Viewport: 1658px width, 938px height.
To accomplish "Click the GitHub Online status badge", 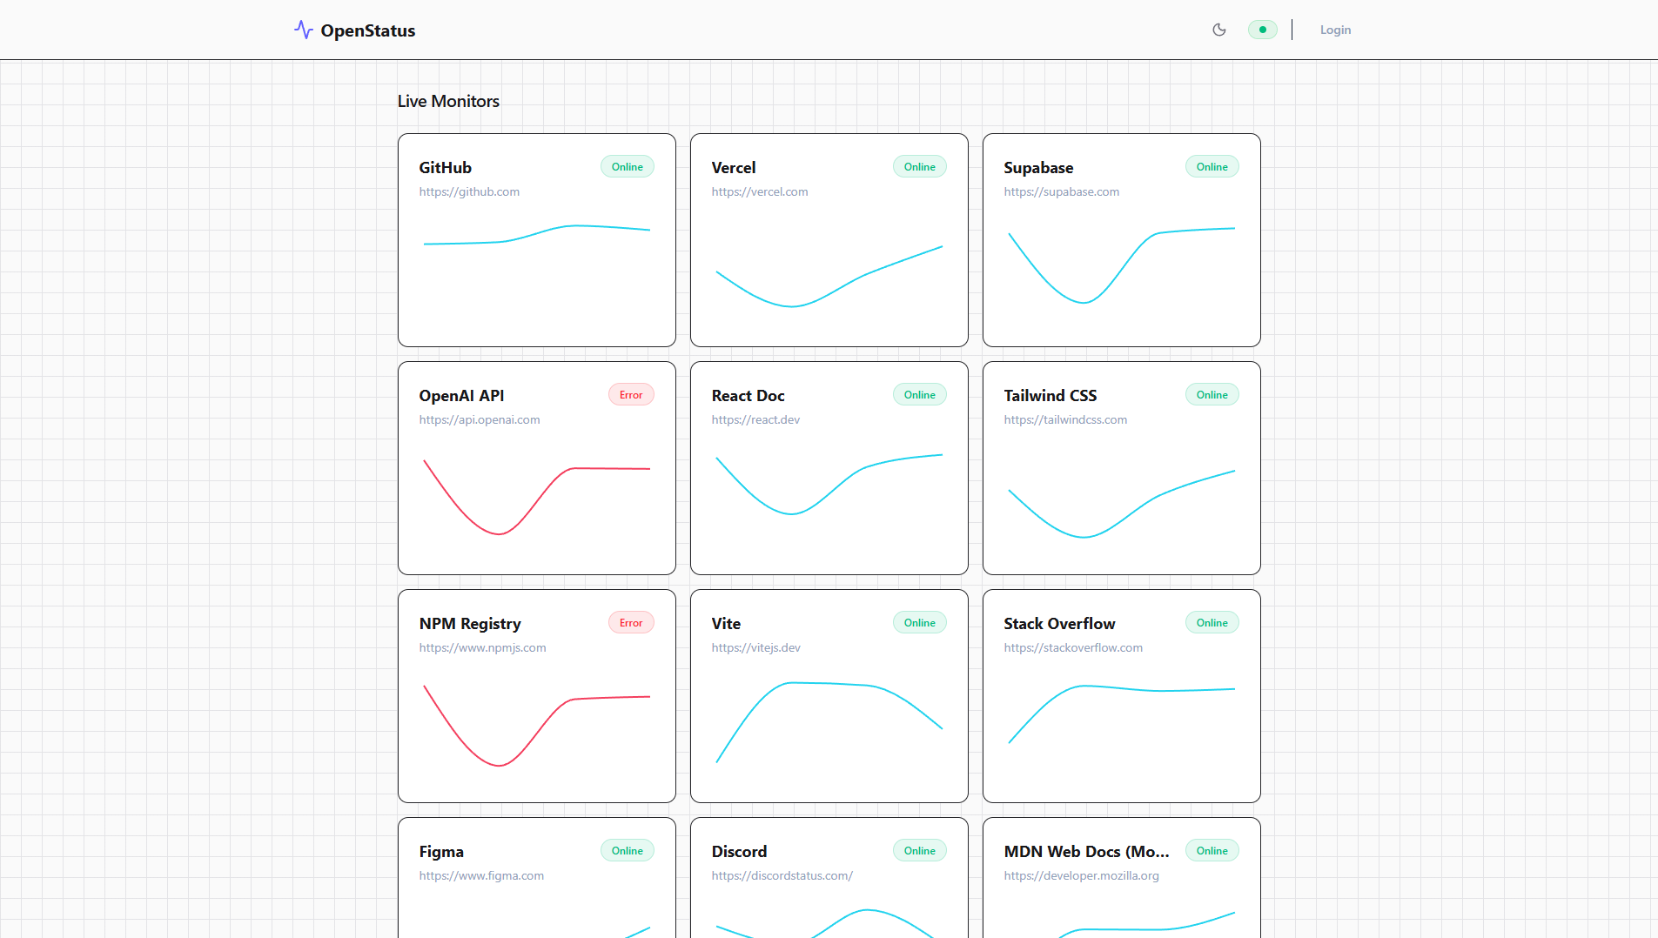I will click(x=628, y=167).
